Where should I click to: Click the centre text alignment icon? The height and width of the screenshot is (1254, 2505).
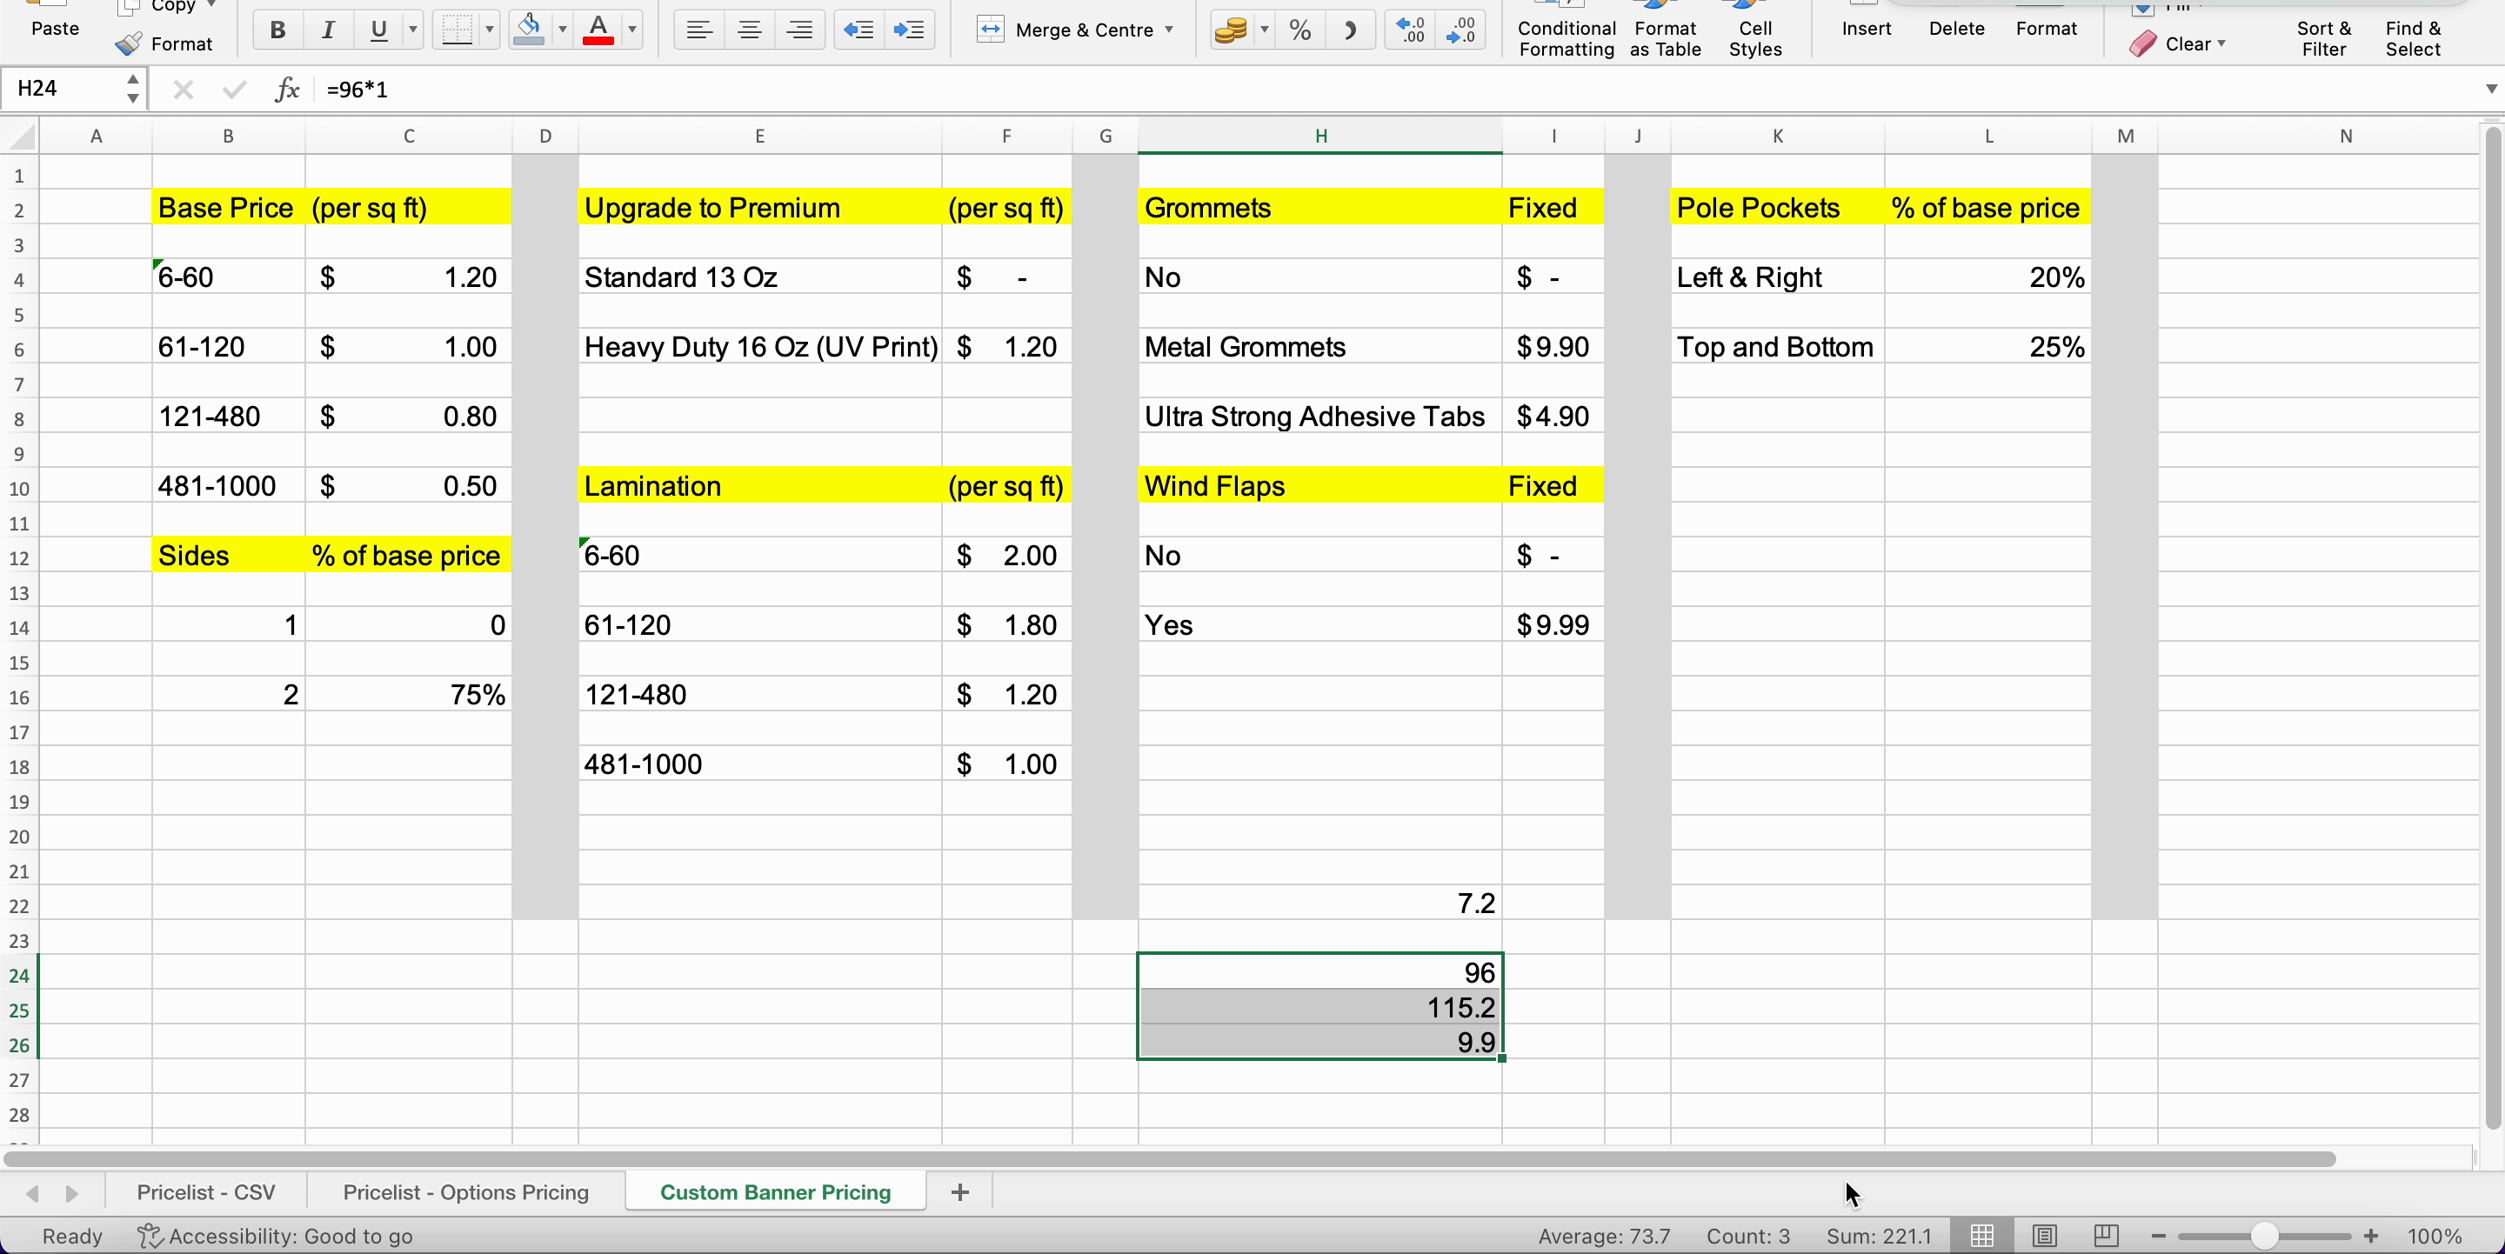coord(749,30)
